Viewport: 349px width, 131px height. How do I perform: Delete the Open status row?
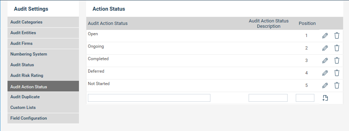coord(337,36)
